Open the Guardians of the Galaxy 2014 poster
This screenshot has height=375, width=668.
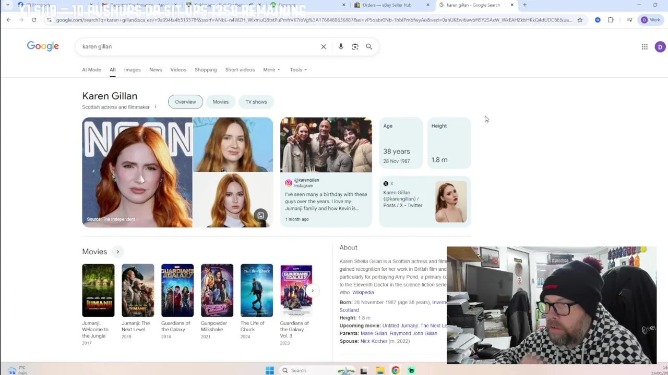177,291
